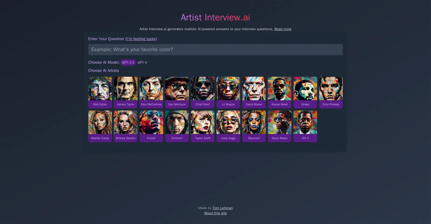Select JAY-Z portrait image
The width and height of the screenshot is (431, 224).
coord(305,122)
